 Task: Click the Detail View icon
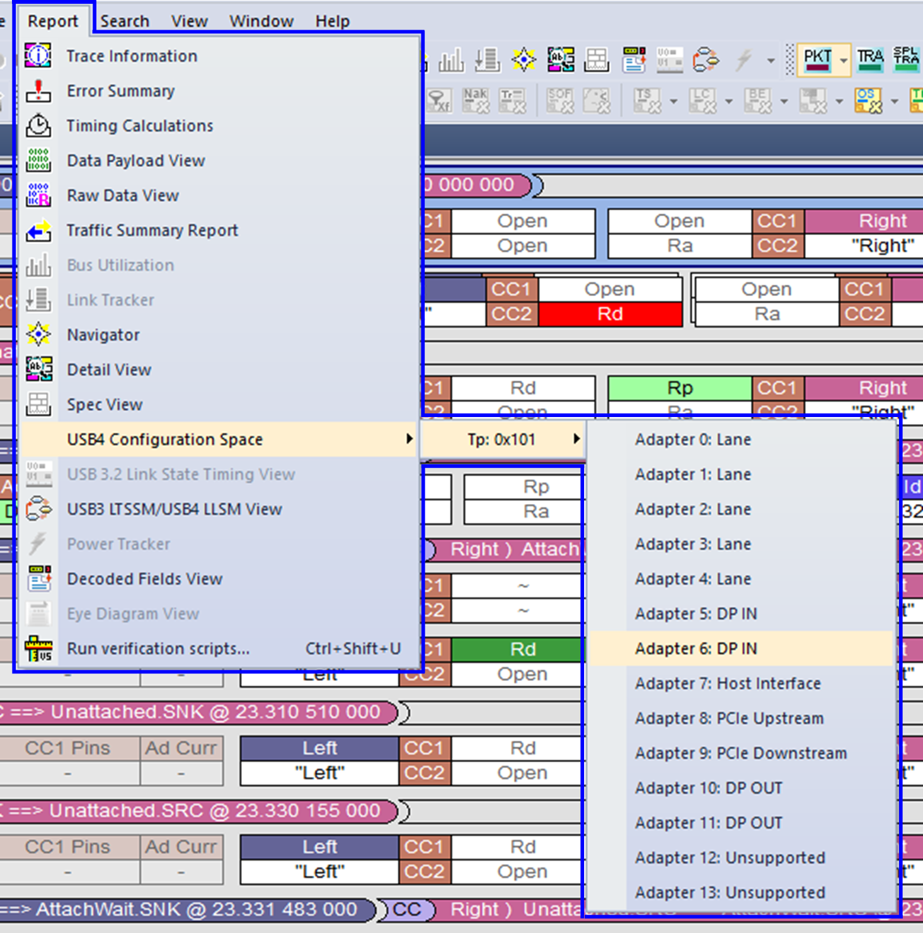coord(38,369)
